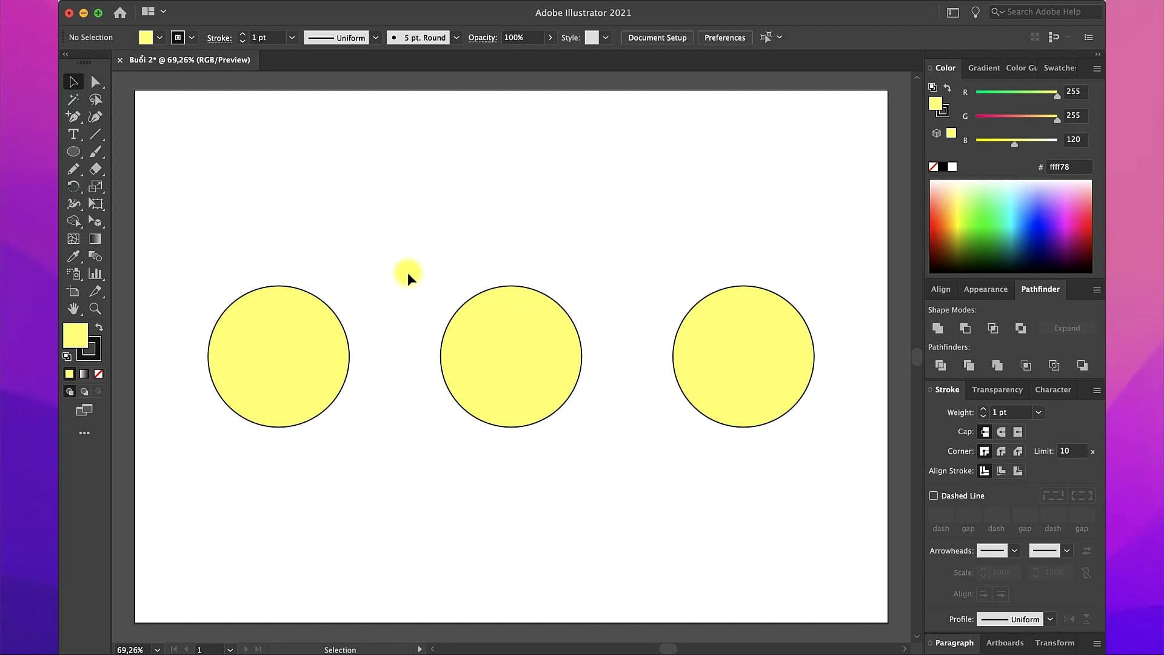Click the Unite shape mode icon
The width and height of the screenshot is (1164, 655).
point(937,328)
